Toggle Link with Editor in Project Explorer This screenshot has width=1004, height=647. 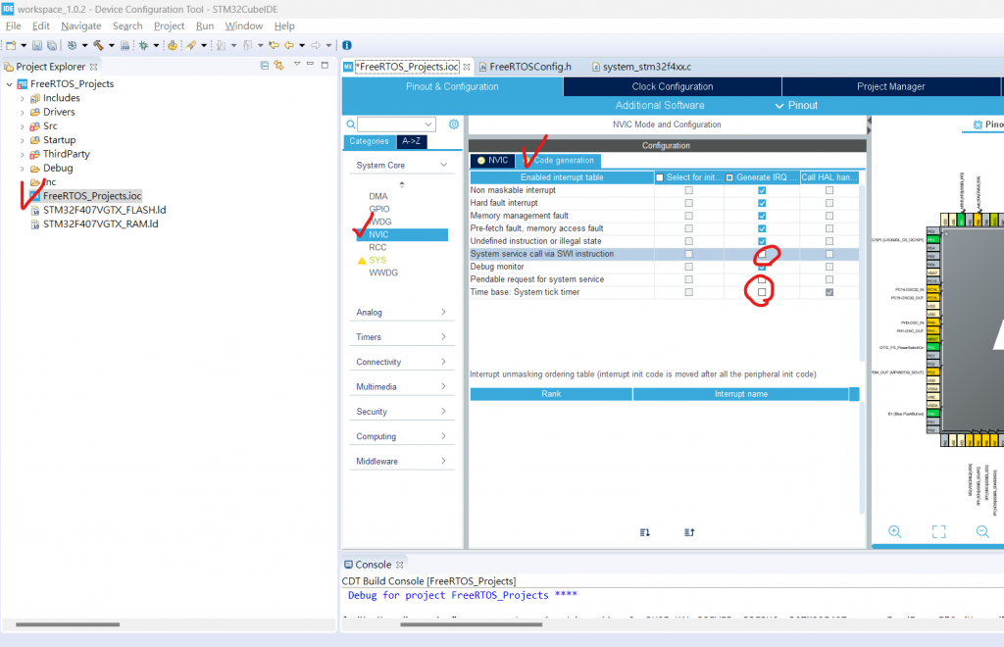click(x=279, y=66)
